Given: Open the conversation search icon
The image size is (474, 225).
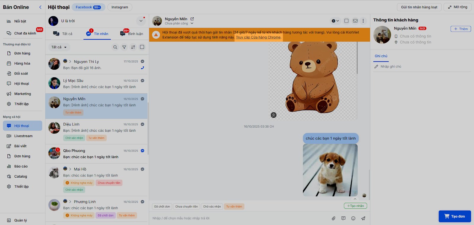Looking at the screenshot, I should tap(115, 47).
